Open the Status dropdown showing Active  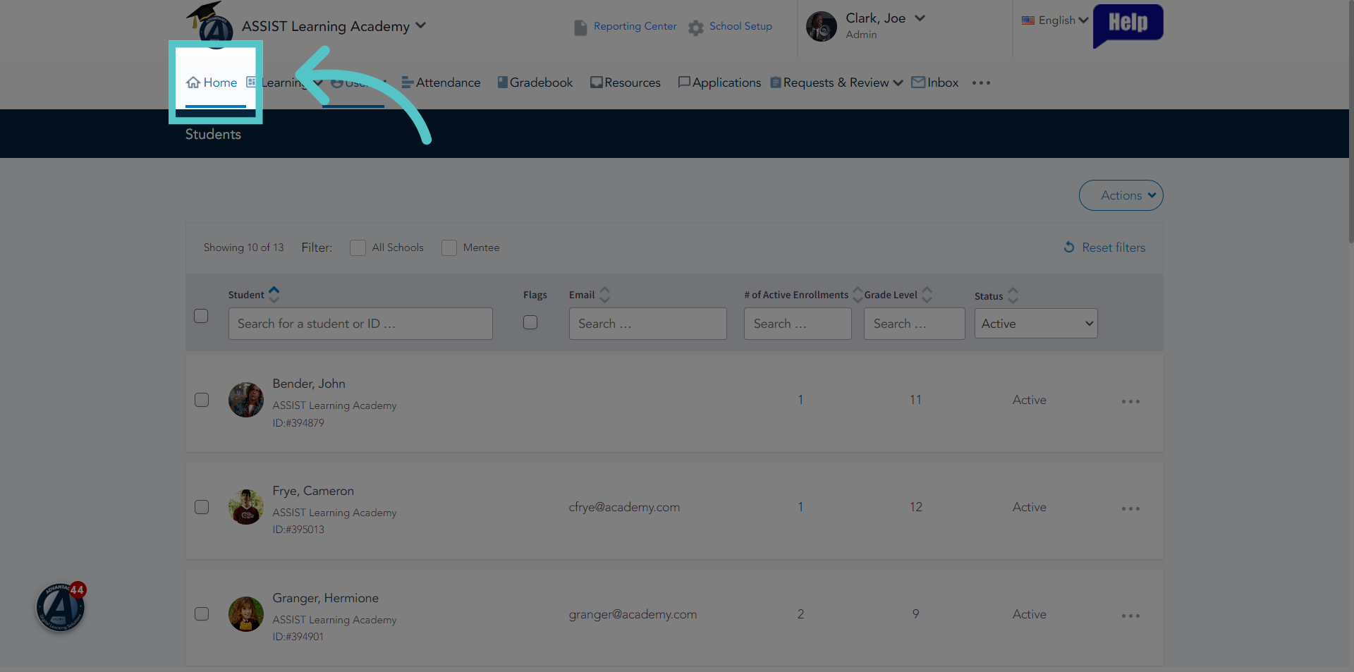pos(1036,324)
